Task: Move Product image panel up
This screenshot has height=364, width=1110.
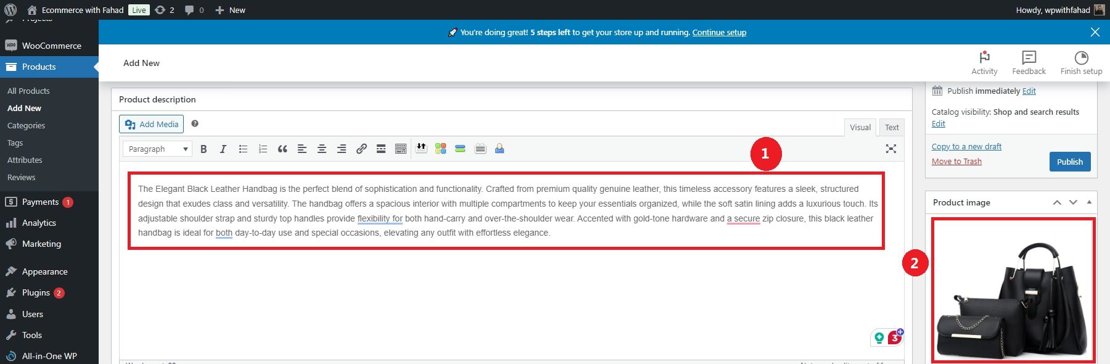Action: tap(1056, 202)
